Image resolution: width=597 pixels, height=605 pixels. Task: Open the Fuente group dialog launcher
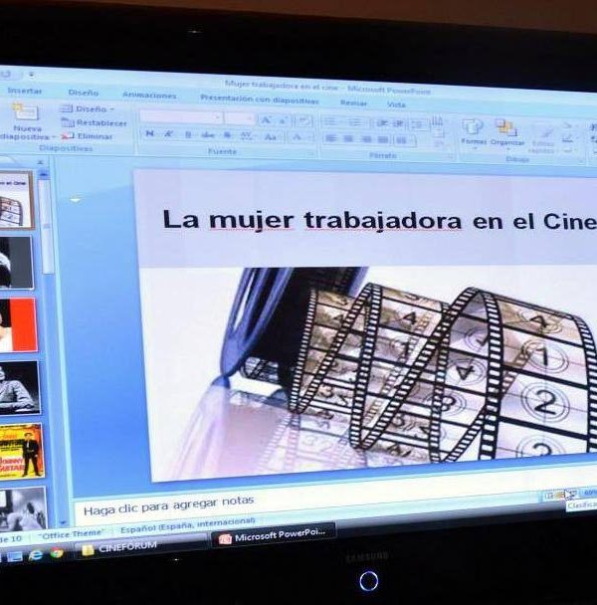[x=311, y=153]
